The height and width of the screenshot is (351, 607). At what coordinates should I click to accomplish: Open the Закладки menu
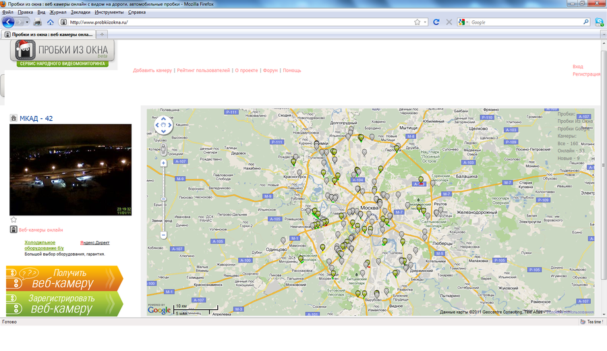(x=80, y=12)
